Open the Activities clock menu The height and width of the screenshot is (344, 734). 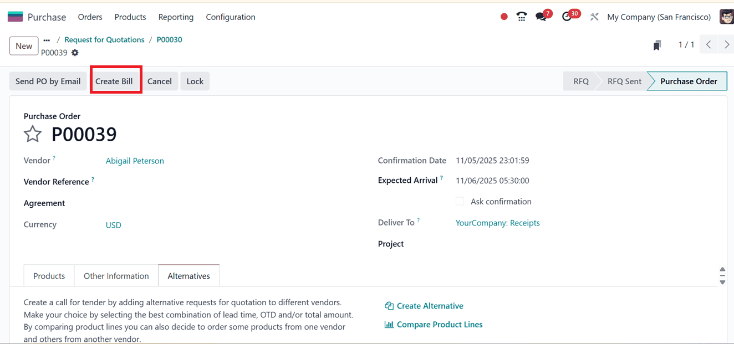566,16
